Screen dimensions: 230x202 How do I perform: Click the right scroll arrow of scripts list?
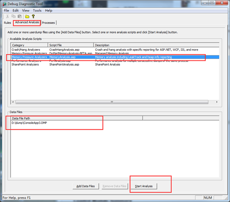[x=217, y=102]
